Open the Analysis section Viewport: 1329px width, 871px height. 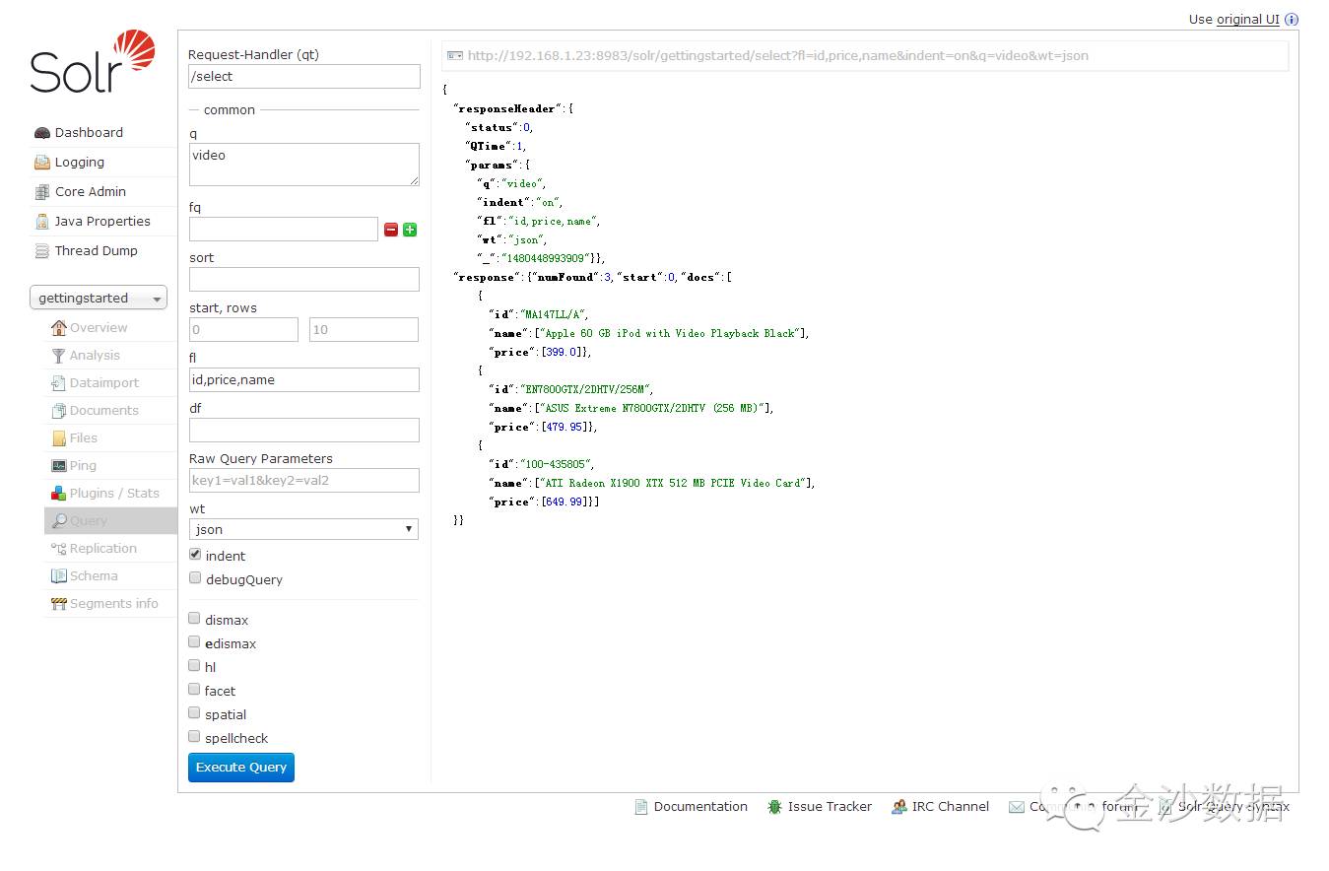tap(111, 356)
